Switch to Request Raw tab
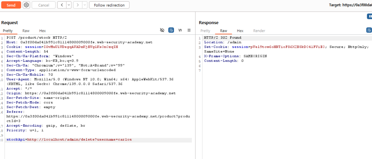This screenshot has width=372, height=159. [x=26, y=31]
